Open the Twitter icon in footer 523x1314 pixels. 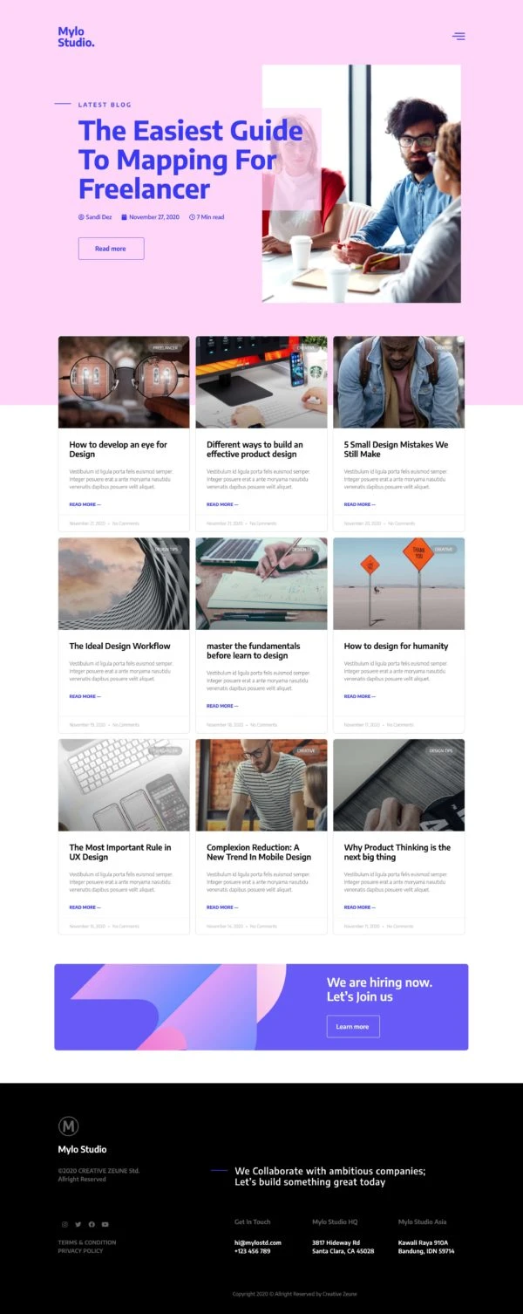click(78, 1224)
